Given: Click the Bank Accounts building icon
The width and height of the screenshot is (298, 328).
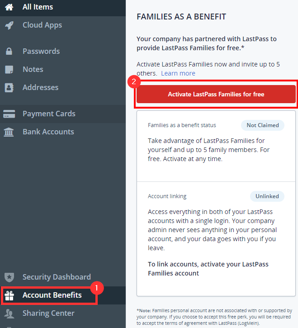Looking at the screenshot, I should tap(9, 132).
